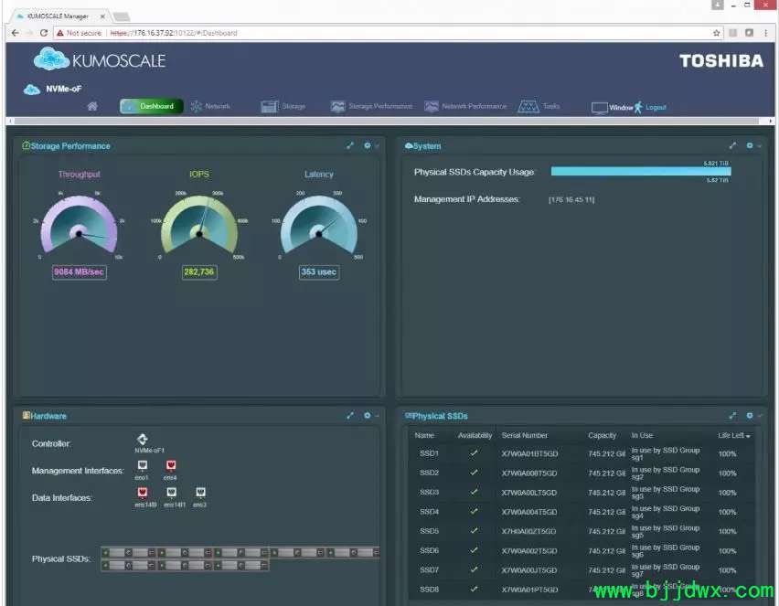Open the Network tab
Viewport: 779px width, 606px height.
click(x=210, y=106)
